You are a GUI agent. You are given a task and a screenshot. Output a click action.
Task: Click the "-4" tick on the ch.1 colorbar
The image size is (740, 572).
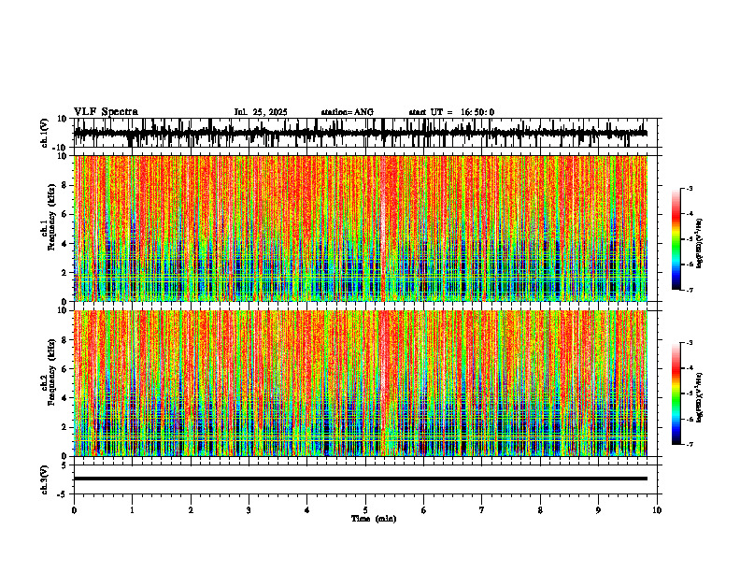click(690, 214)
